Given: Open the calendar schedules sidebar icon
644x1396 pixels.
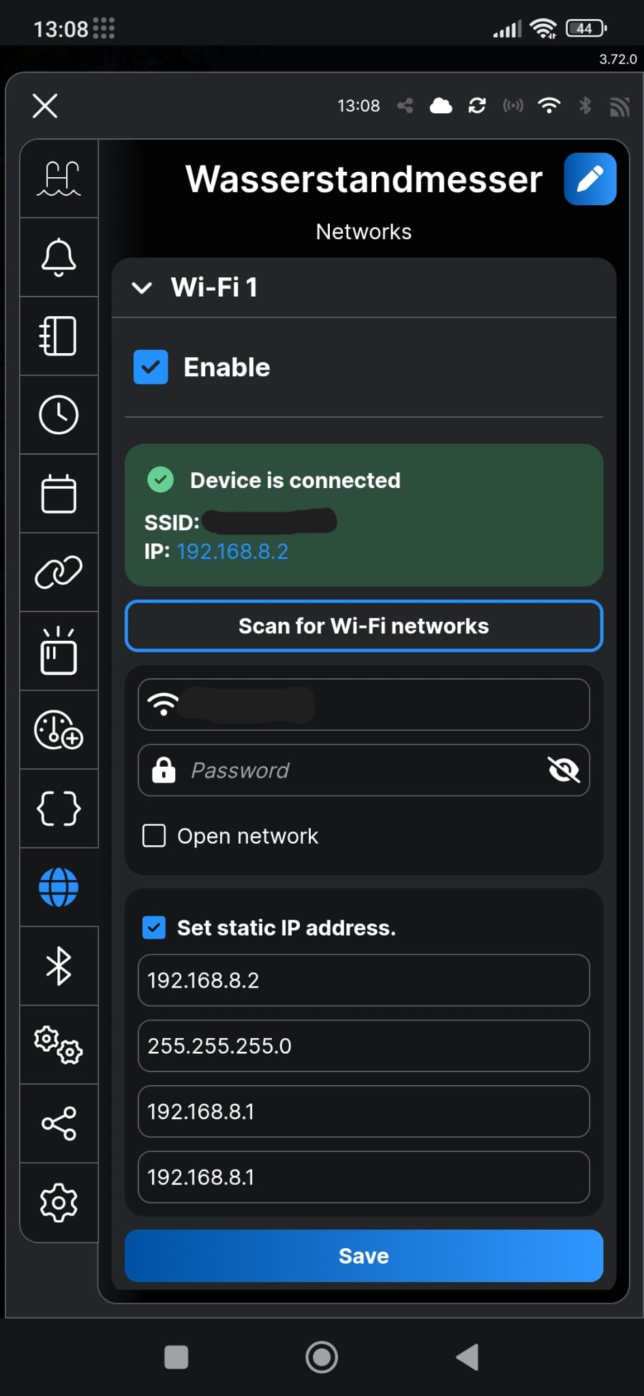Looking at the screenshot, I should (x=59, y=494).
